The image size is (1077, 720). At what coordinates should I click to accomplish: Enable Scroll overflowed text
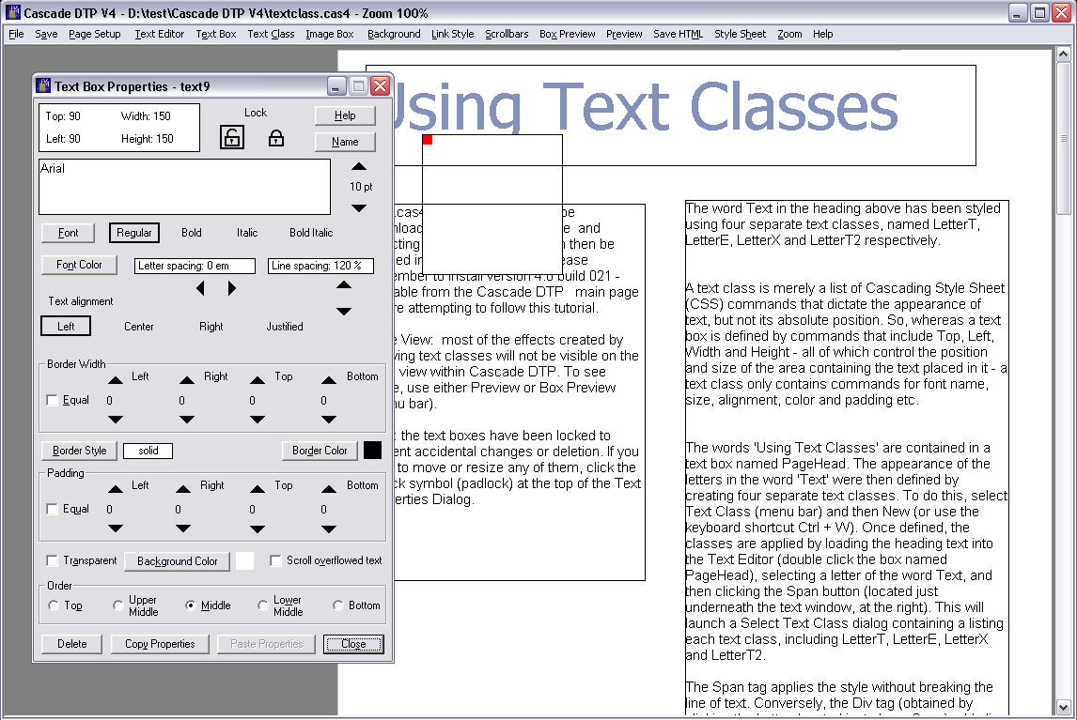275,560
